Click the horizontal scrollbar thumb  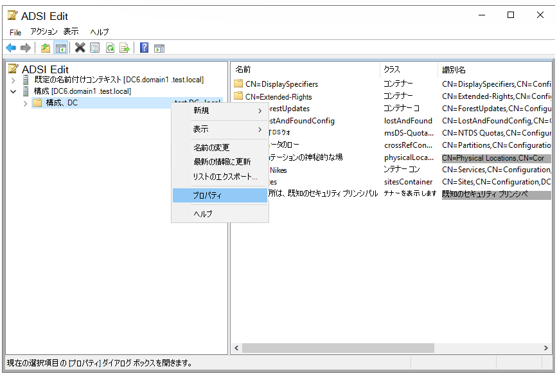click(338, 348)
